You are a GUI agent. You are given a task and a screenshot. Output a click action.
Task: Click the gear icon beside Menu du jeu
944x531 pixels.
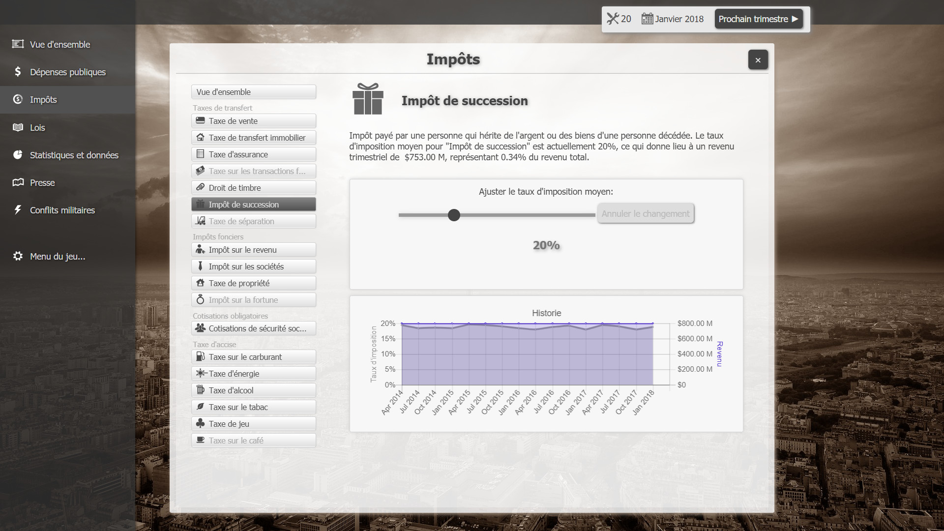coord(18,256)
